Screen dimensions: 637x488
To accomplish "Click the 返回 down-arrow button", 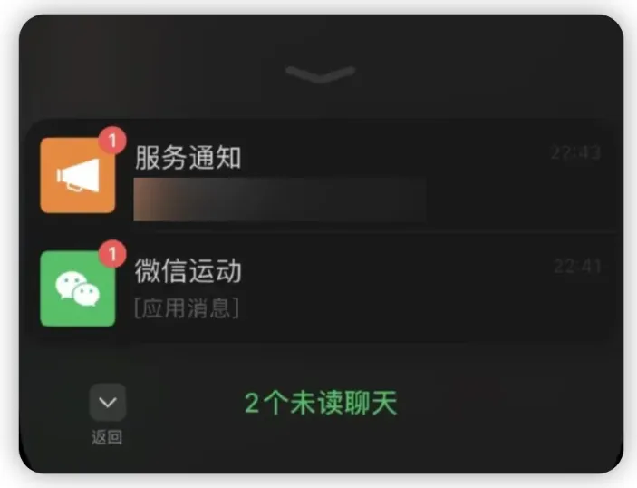I will click(x=108, y=402).
